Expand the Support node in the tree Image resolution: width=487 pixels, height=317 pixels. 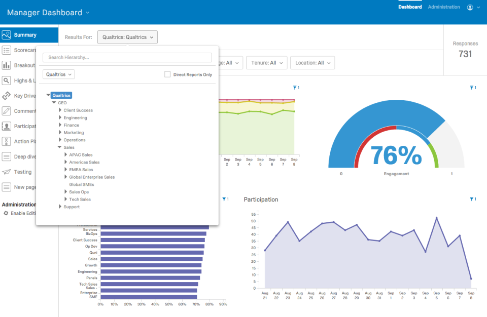(x=60, y=207)
